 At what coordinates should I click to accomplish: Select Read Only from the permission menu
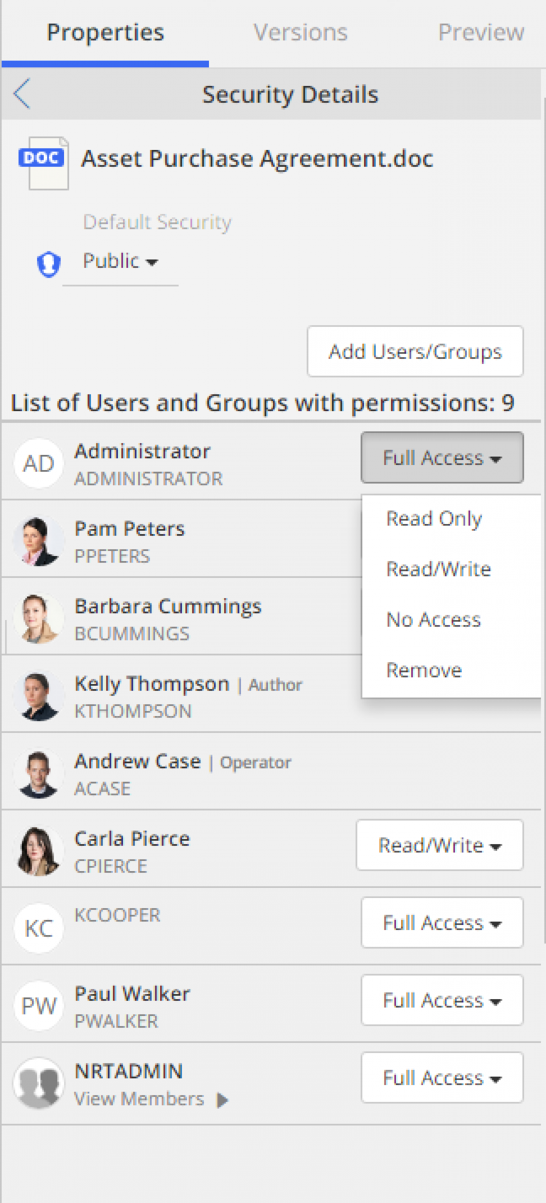point(434,519)
